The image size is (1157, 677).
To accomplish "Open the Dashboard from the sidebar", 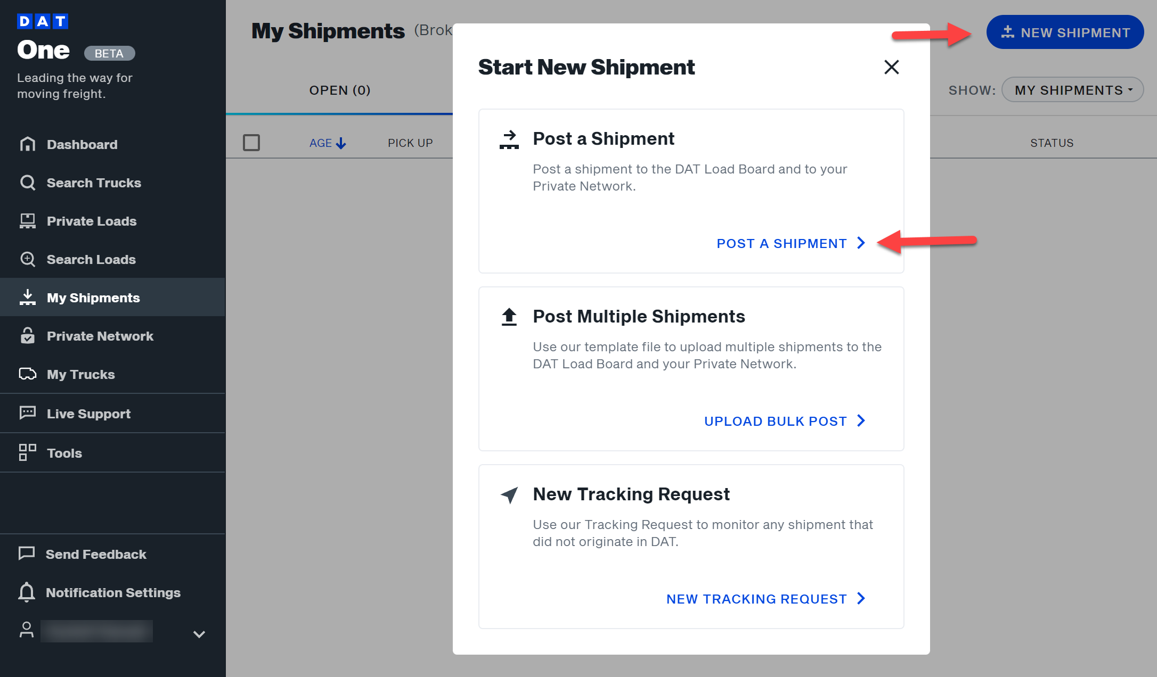I will click(82, 144).
